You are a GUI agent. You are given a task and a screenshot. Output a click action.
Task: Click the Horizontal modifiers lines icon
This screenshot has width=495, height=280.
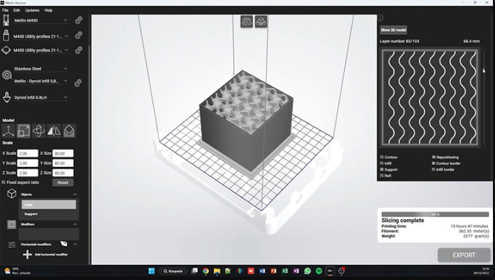(12, 244)
